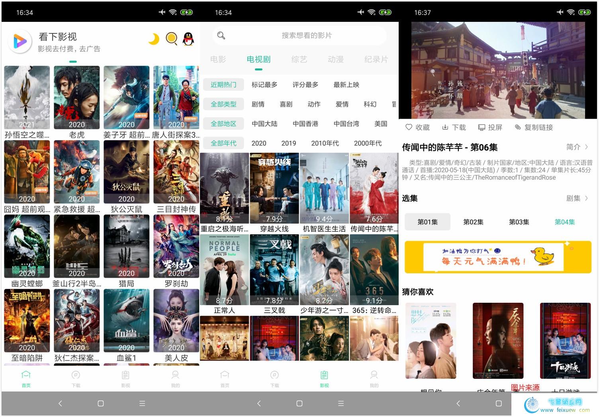The width and height of the screenshot is (599, 417).
Task: Open search via yellow magnifier icon
Action: 171,39
